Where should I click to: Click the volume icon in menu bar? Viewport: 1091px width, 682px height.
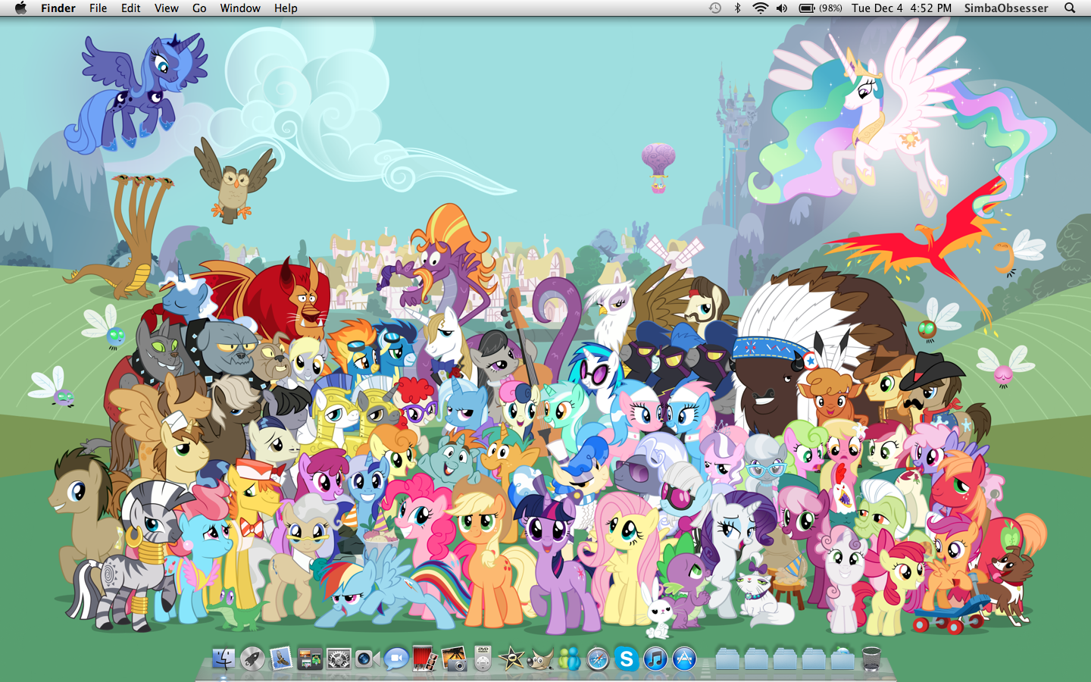coord(782,8)
